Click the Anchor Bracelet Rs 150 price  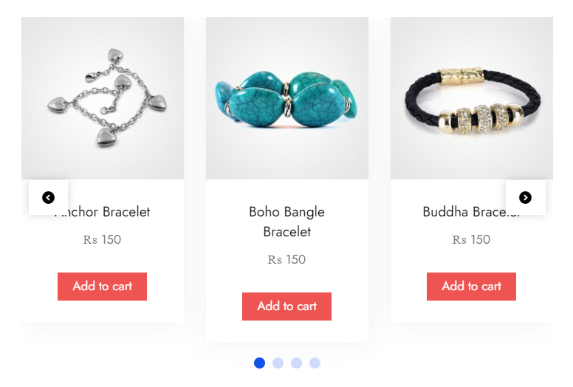click(102, 239)
